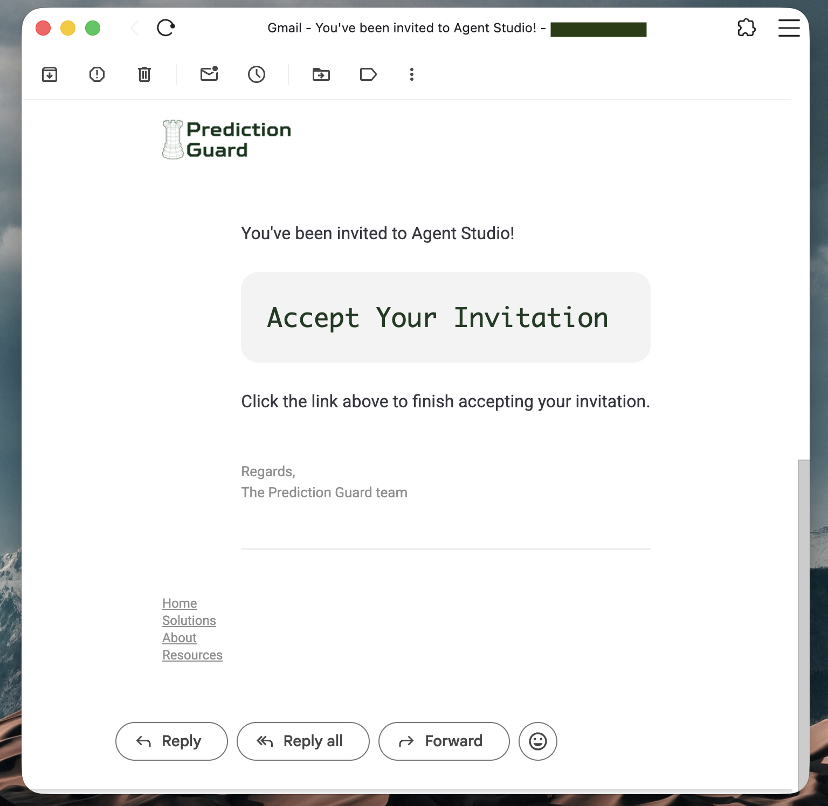Click the Prediction Guard logo

pos(226,139)
